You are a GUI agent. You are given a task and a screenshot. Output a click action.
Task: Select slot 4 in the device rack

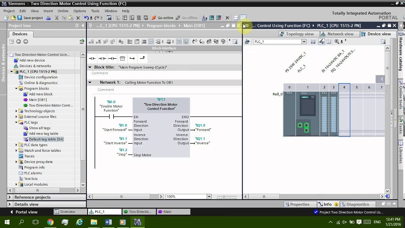coord(344,110)
